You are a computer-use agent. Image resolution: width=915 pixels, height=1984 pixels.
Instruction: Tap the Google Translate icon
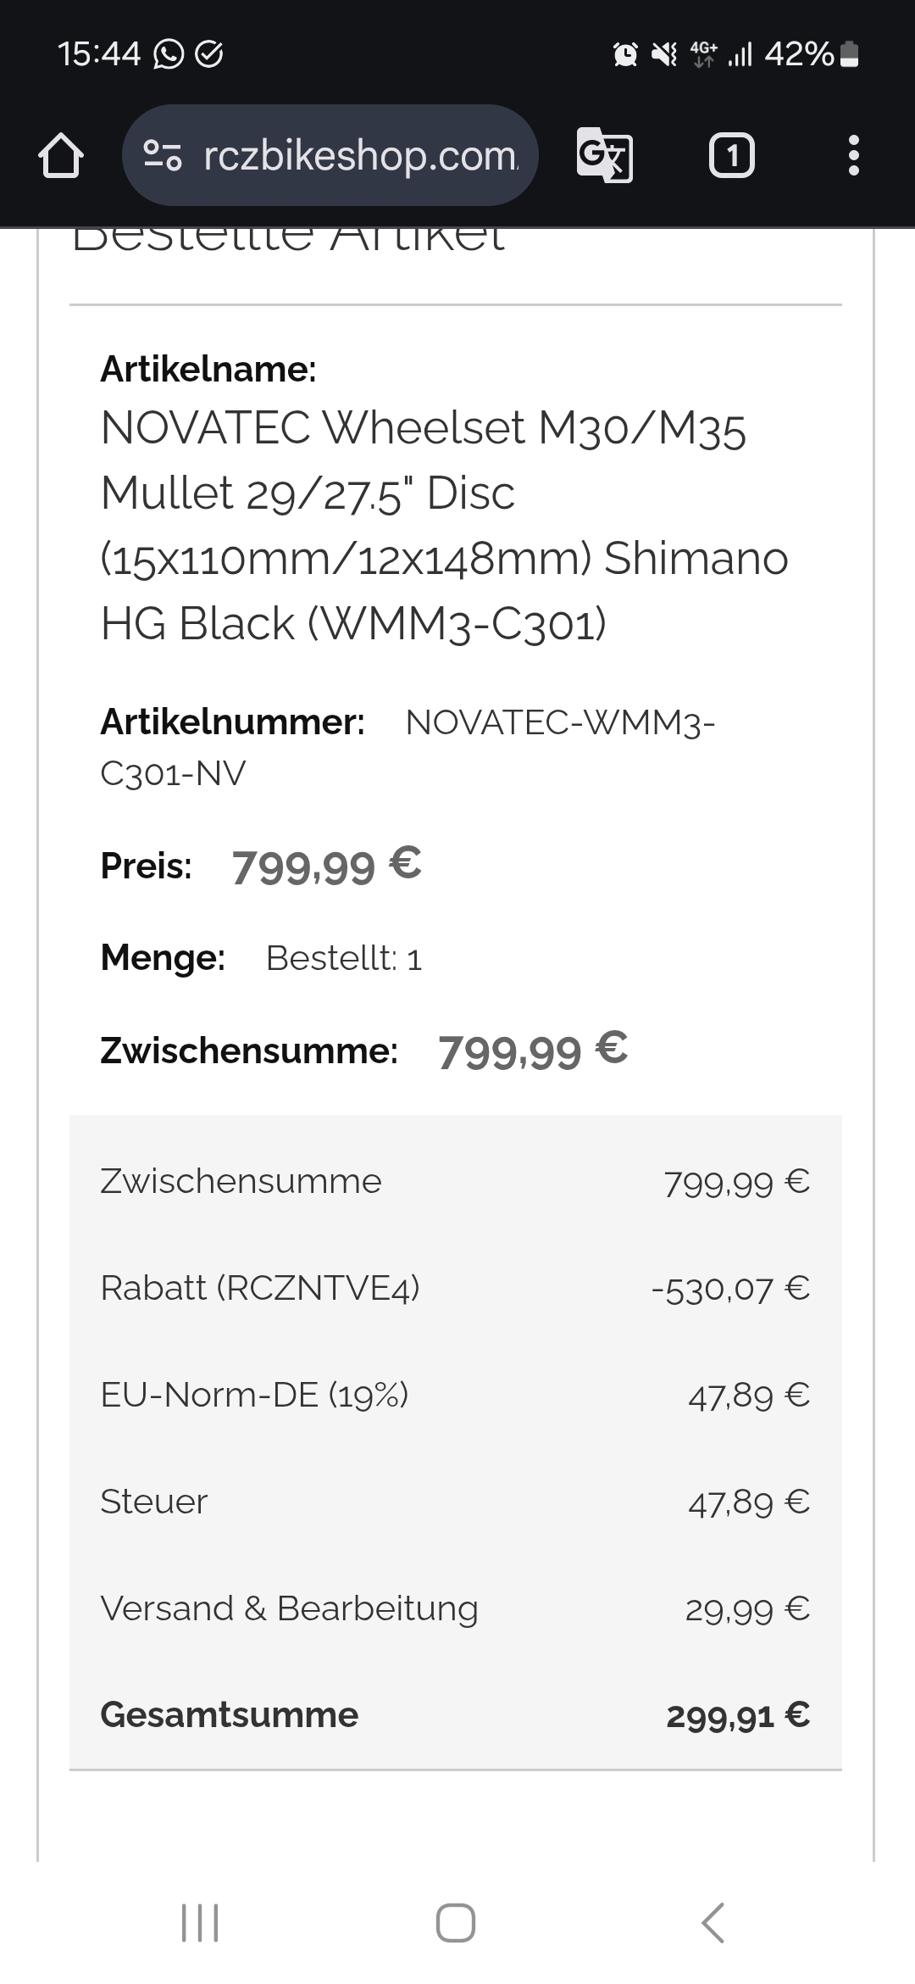coord(604,155)
